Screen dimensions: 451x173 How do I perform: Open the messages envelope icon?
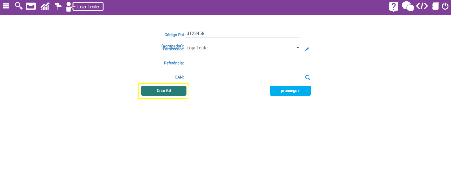tap(31, 6)
